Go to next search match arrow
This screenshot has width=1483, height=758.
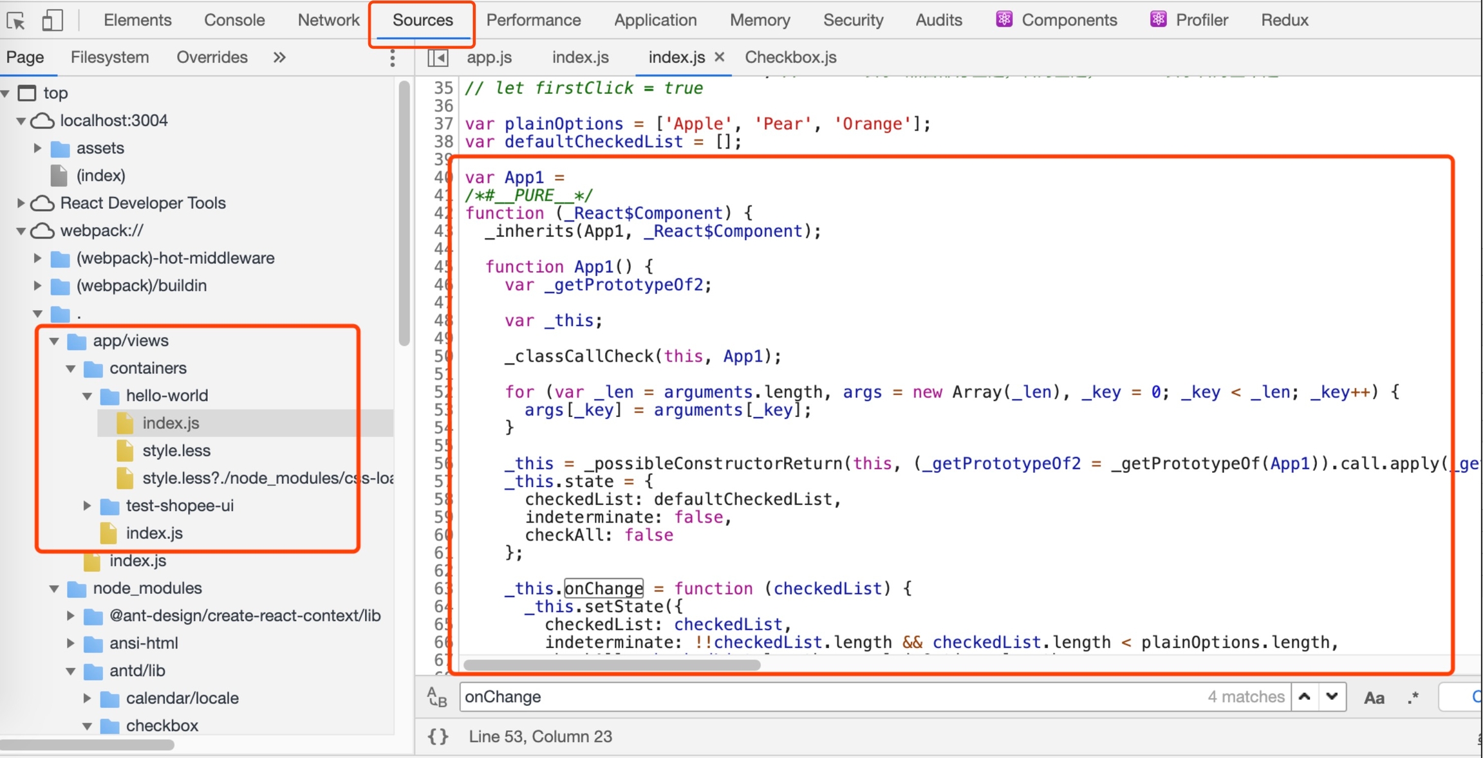pos(1332,697)
